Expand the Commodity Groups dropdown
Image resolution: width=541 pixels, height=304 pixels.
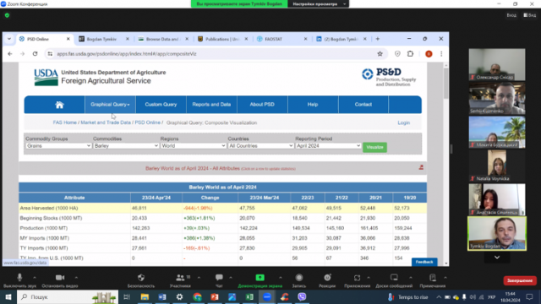tap(58, 146)
